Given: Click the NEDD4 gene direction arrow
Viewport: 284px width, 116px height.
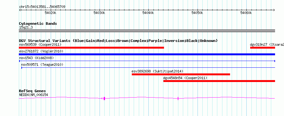Looking at the screenshot, I should coord(102,98).
